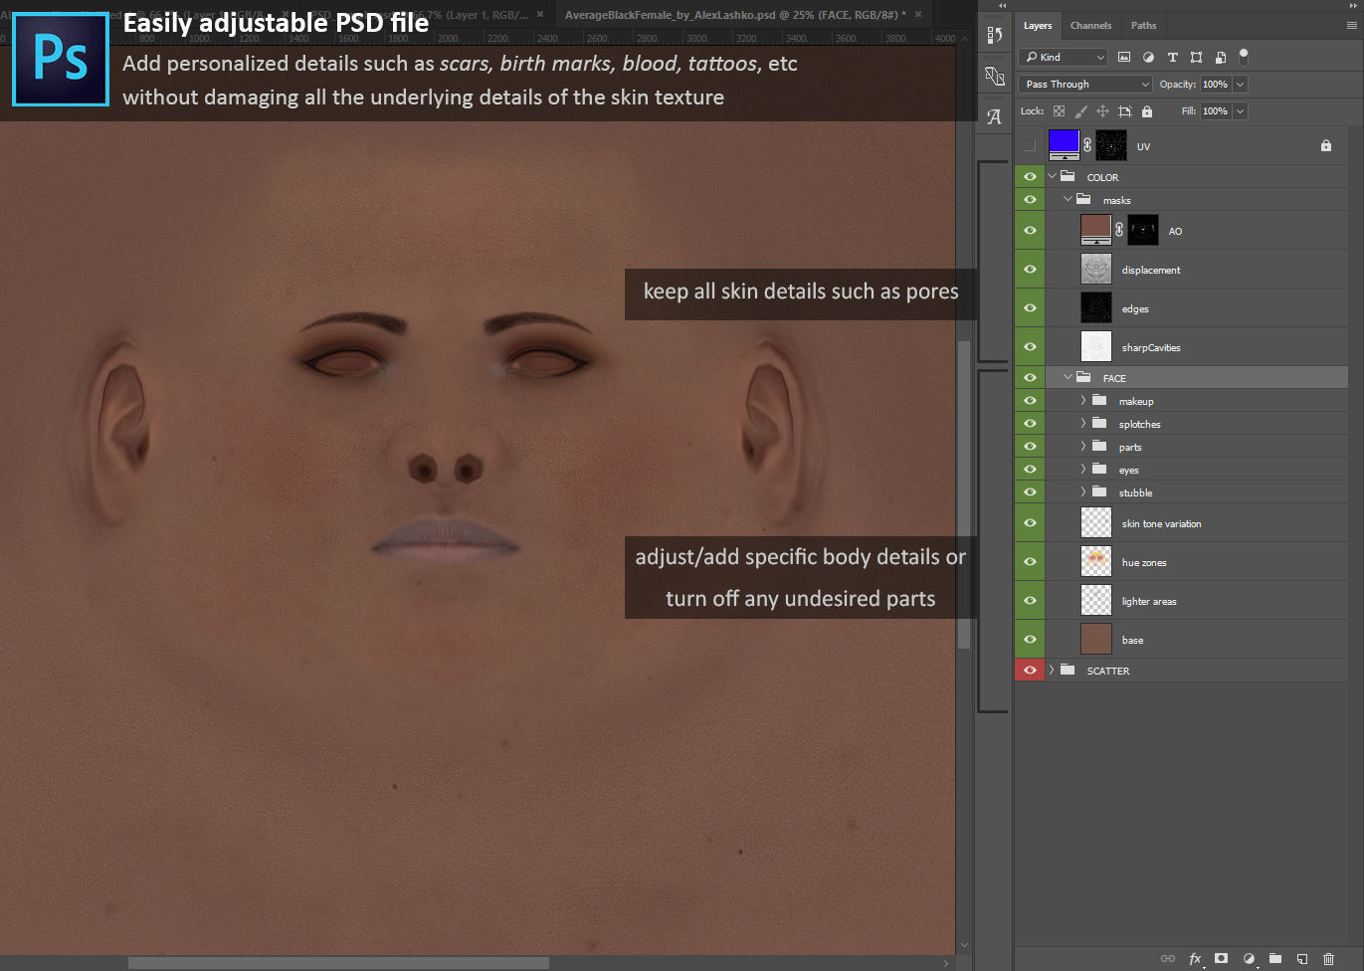Select the Layers tab
Image resolution: width=1364 pixels, height=971 pixels.
pyautogui.click(x=1038, y=26)
